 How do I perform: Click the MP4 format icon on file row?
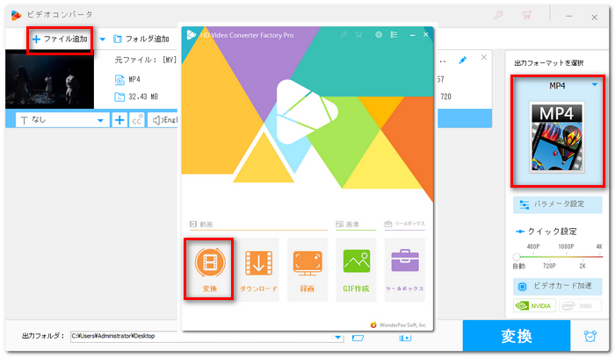click(x=119, y=80)
